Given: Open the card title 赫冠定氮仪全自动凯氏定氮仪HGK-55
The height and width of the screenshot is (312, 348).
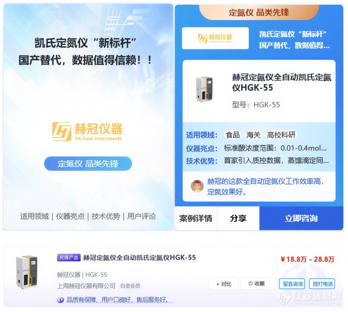Looking at the screenshot, I should pyautogui.click(x=282, y=82).
